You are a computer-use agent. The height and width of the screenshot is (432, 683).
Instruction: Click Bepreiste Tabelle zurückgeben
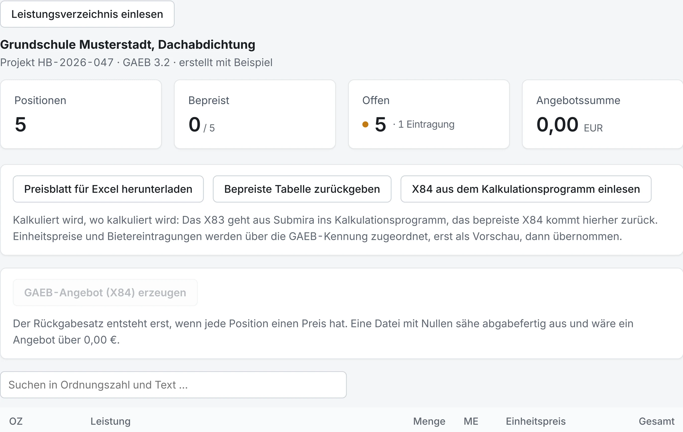[x=302, y=189]
